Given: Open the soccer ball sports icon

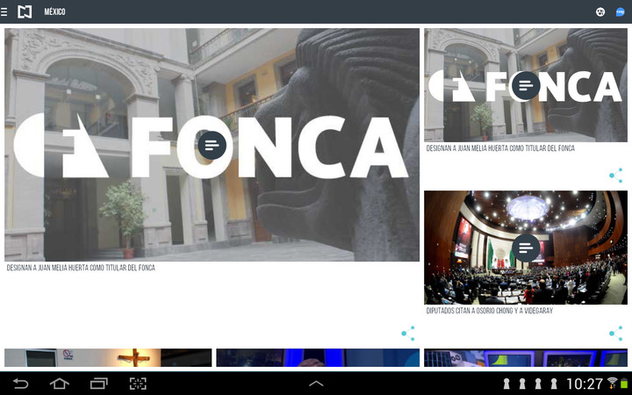Looking at the screenshot, I should tap(600, 12).
